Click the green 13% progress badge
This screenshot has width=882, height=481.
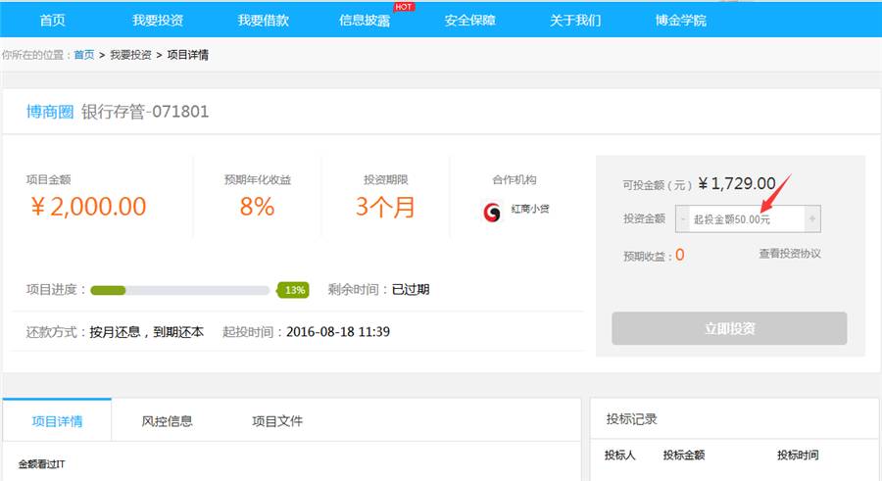click(292, 290)
